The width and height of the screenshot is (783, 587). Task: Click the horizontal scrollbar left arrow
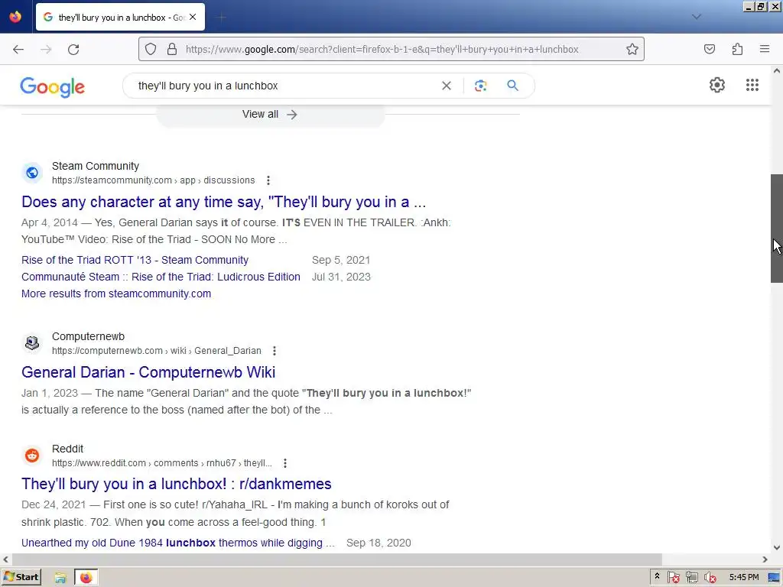(5, 559)
